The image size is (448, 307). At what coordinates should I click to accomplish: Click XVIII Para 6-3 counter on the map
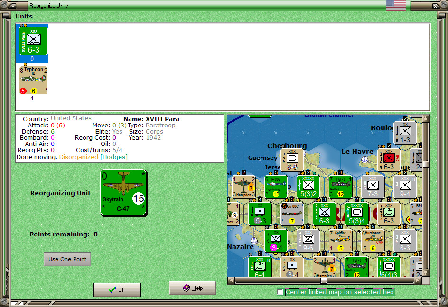pos(324,214)
